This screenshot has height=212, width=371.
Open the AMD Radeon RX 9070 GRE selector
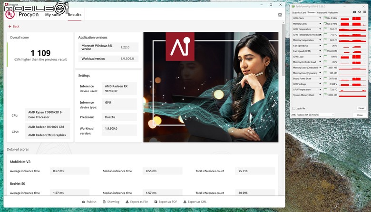coord(312,115)
